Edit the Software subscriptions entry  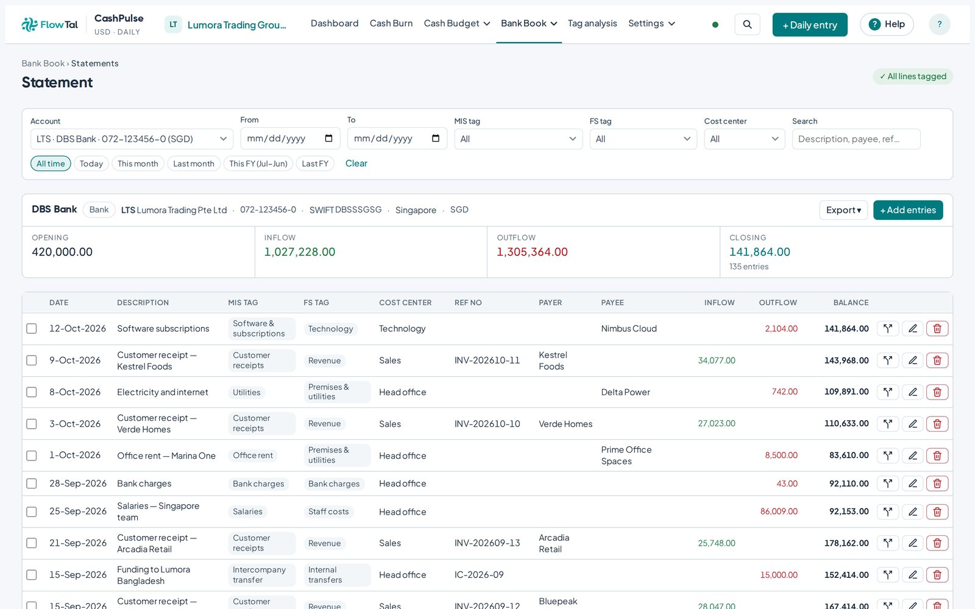(913, 329)
